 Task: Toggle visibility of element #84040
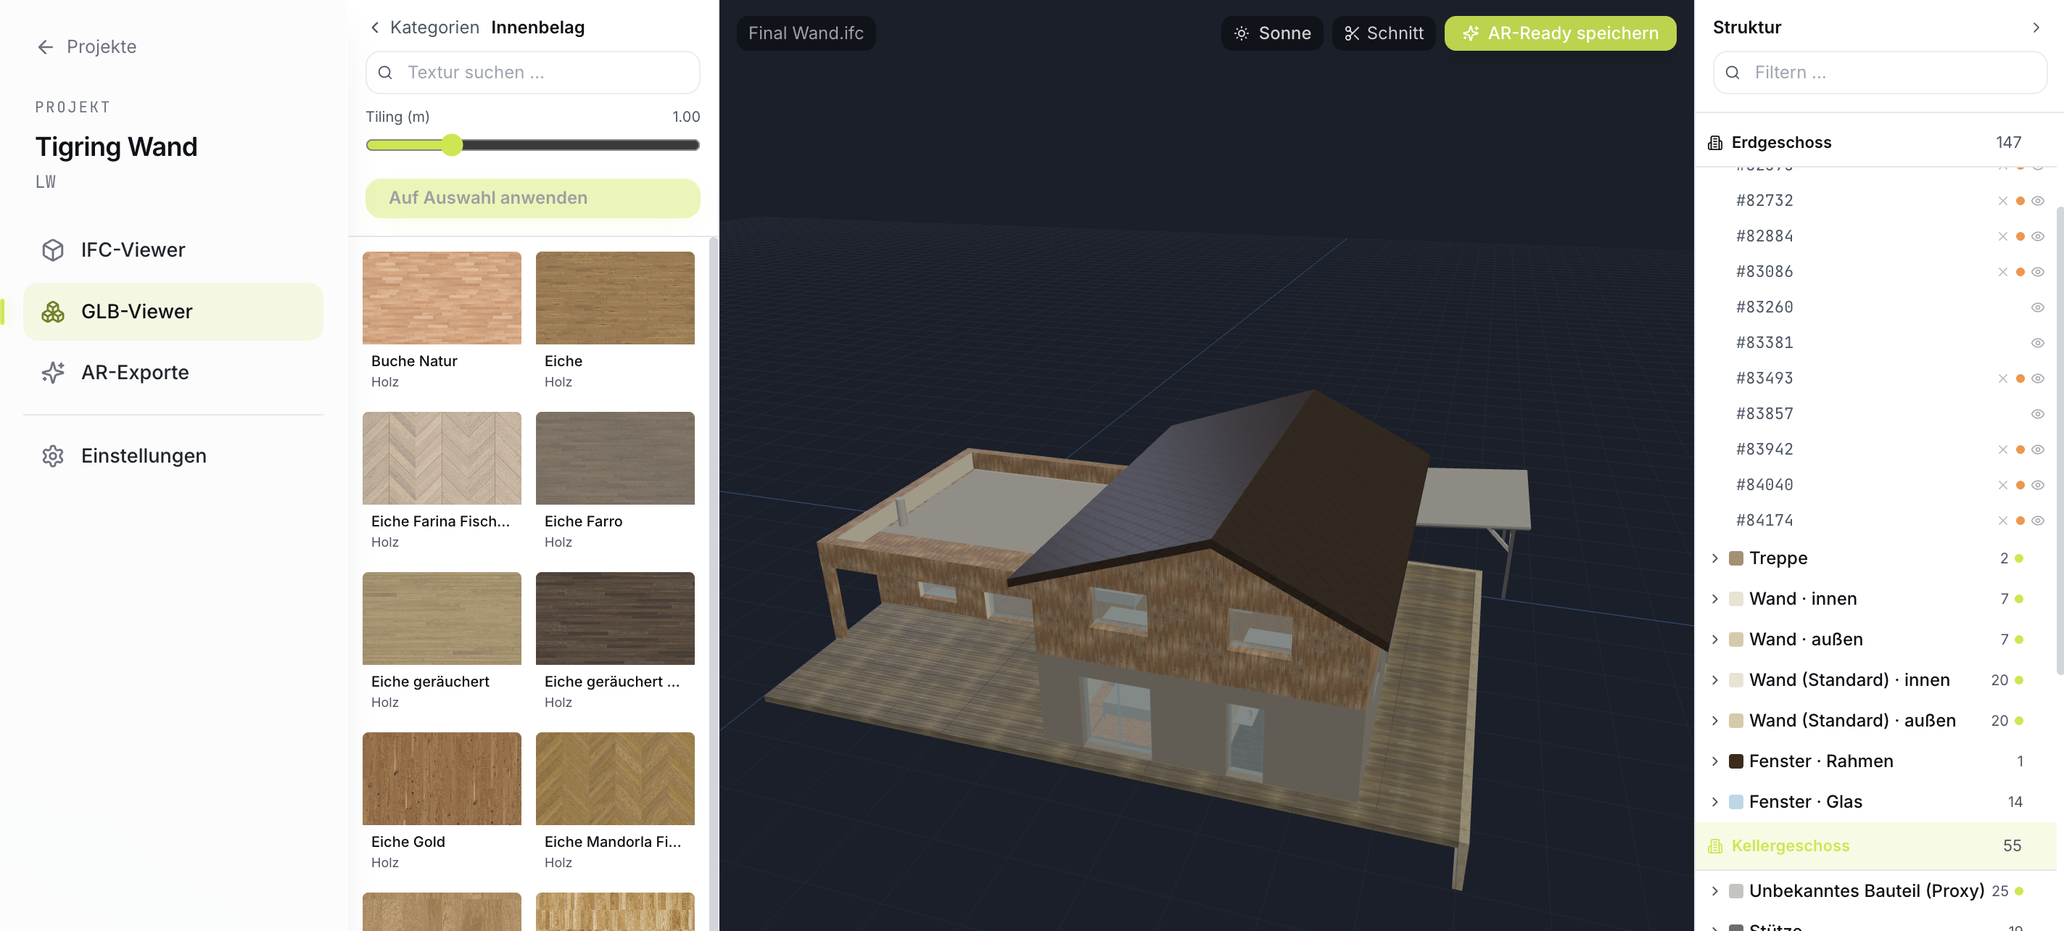coord(2038,486)
